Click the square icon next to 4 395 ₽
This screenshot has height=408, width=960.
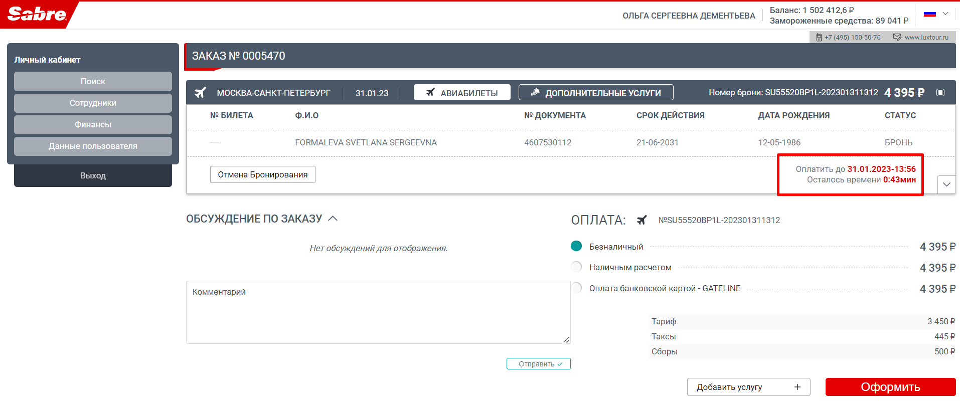[x=940, y=93]
